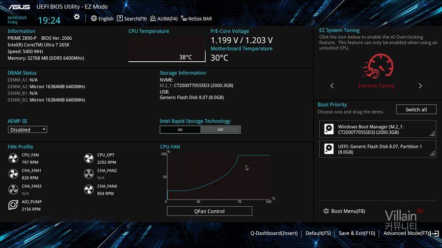Turn Intel Rapid Storage Technology ON

pyautogui.click(x=180, y=130)
